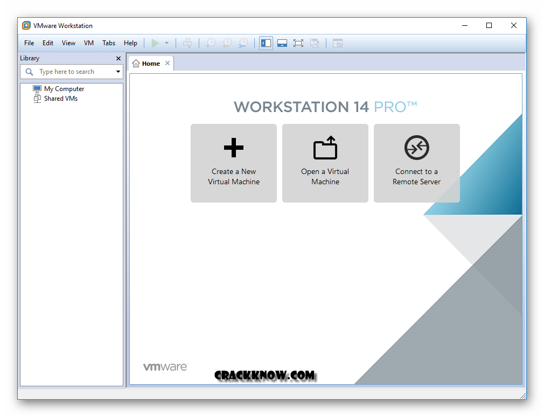544x417 pixels.
Task: Click Connect to a Remote Server
Action: coord(417,163)
